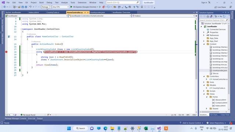The width and height of the screenshot is (235, 132).
Task: Click the browser refresh icon in toolbar
Action: [x=109, y=7]
